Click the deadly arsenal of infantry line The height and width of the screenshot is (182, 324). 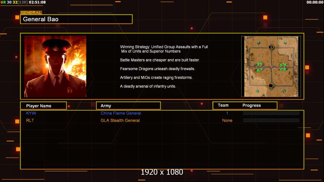click(148, 86)
